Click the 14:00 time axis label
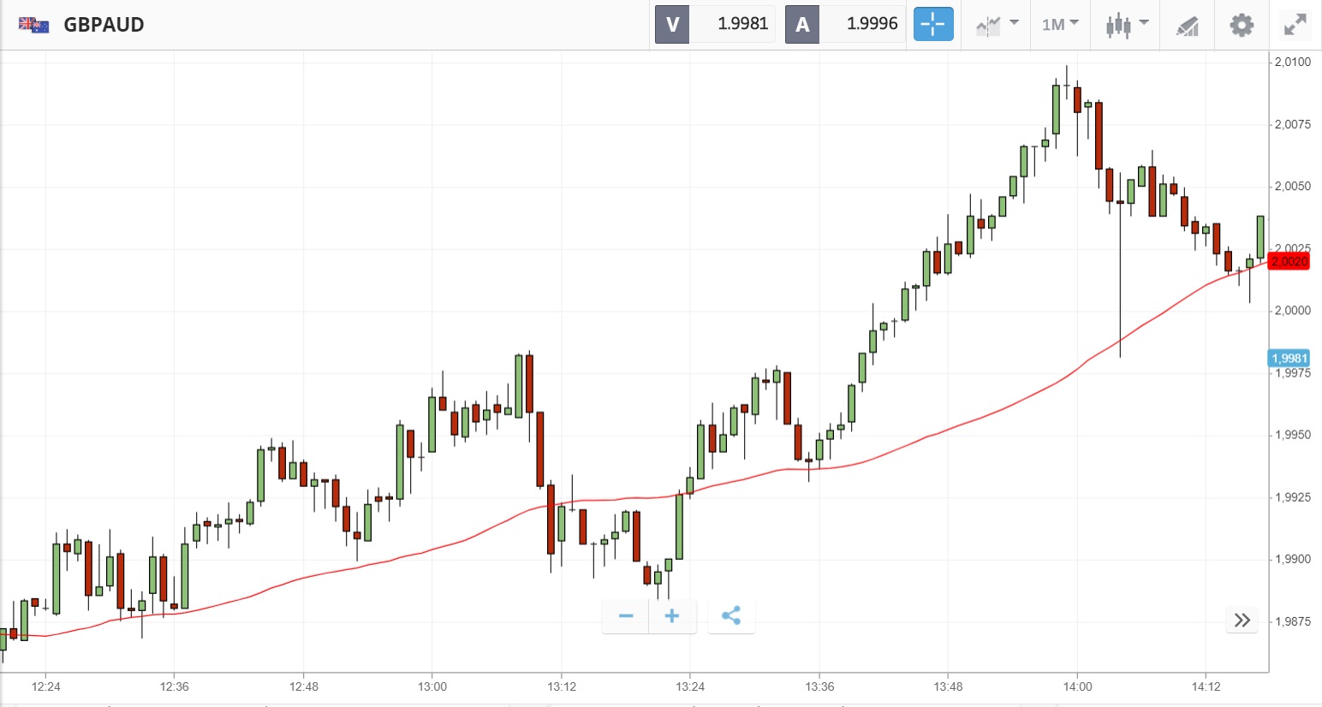Viewport: 1322px width, 707px height. click(1077, 686)
